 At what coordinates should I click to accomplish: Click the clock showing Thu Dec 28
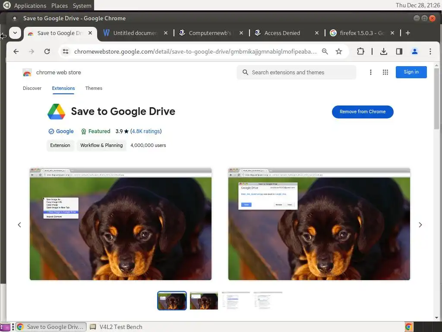coord(417,5)
